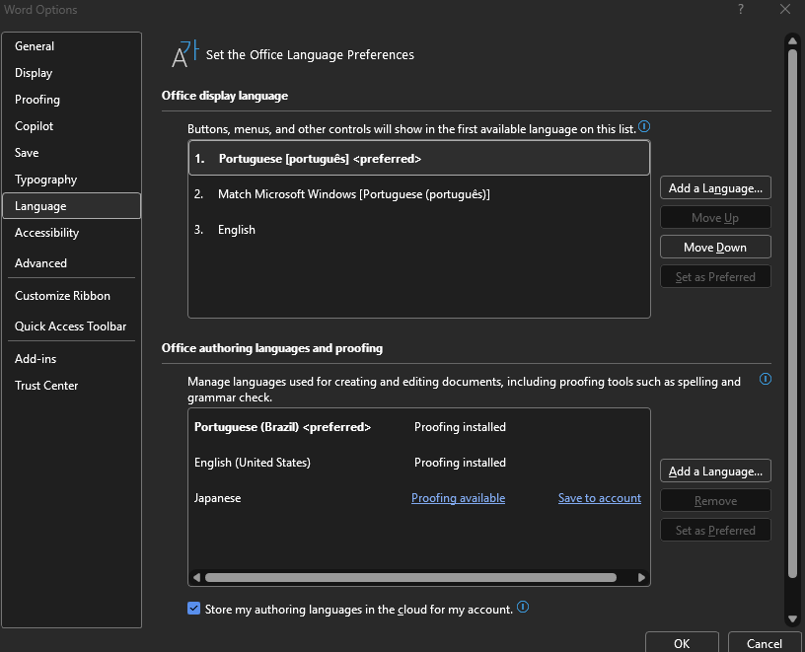Click the Save to account link
The height and width of the screenshot is (652, 805).
tap(599, 498)
